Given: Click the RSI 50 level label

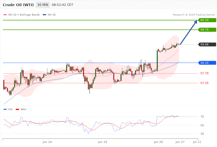Looking at the screenshot, I should tap(202, 125).
